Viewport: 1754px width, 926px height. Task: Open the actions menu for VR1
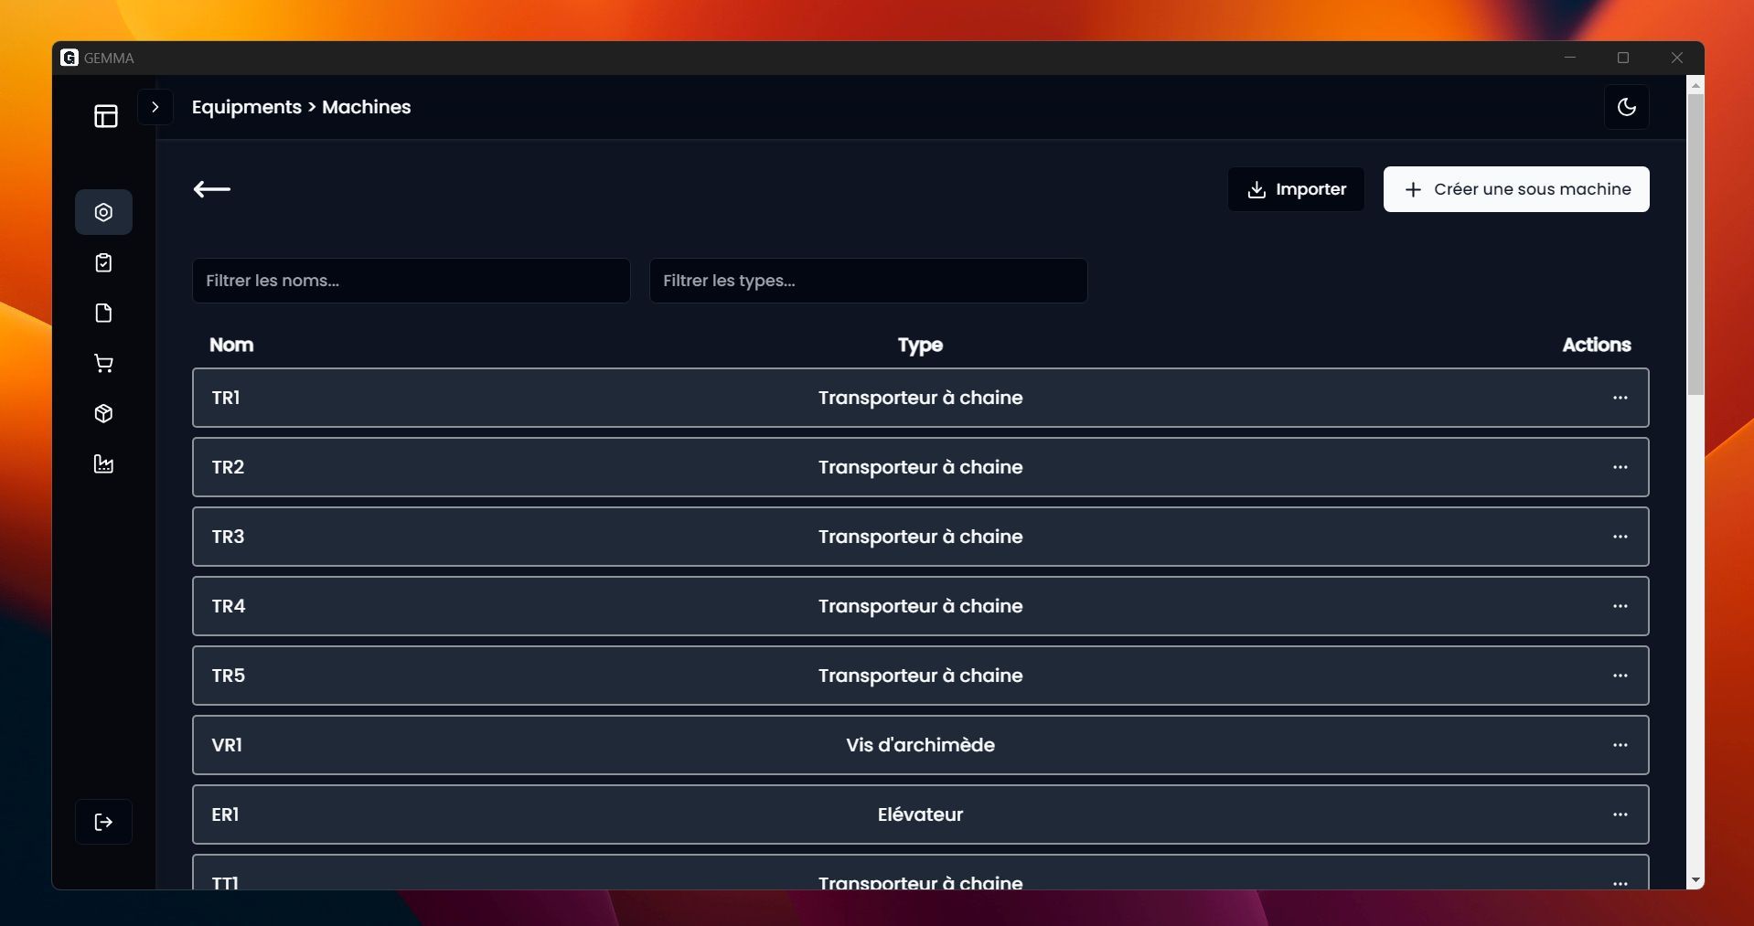point(1620,745)
